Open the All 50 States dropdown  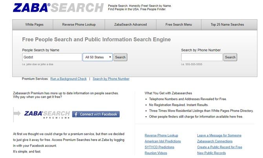(x=97, y=57)
